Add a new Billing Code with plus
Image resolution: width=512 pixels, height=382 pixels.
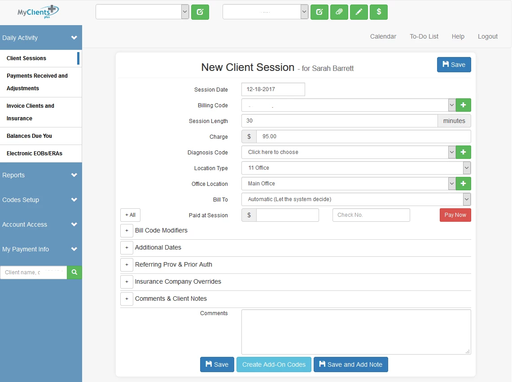click(464, 105)
